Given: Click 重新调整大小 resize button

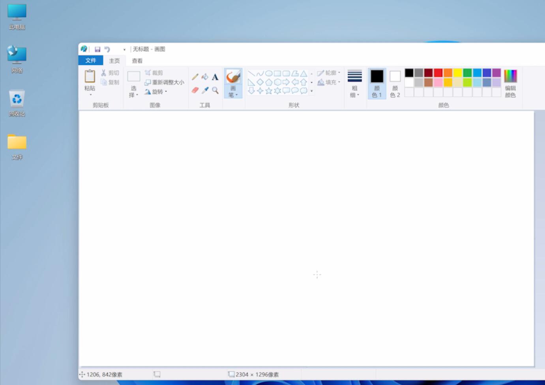Looking at the screenshot, I should [164, 82].
